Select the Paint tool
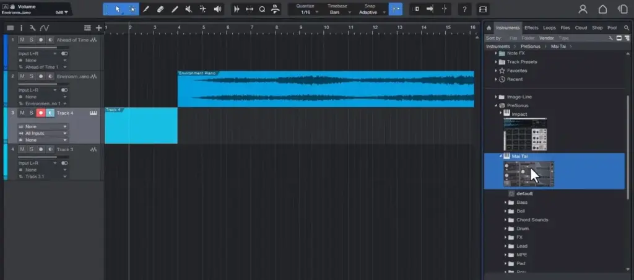 coord(175,9)
